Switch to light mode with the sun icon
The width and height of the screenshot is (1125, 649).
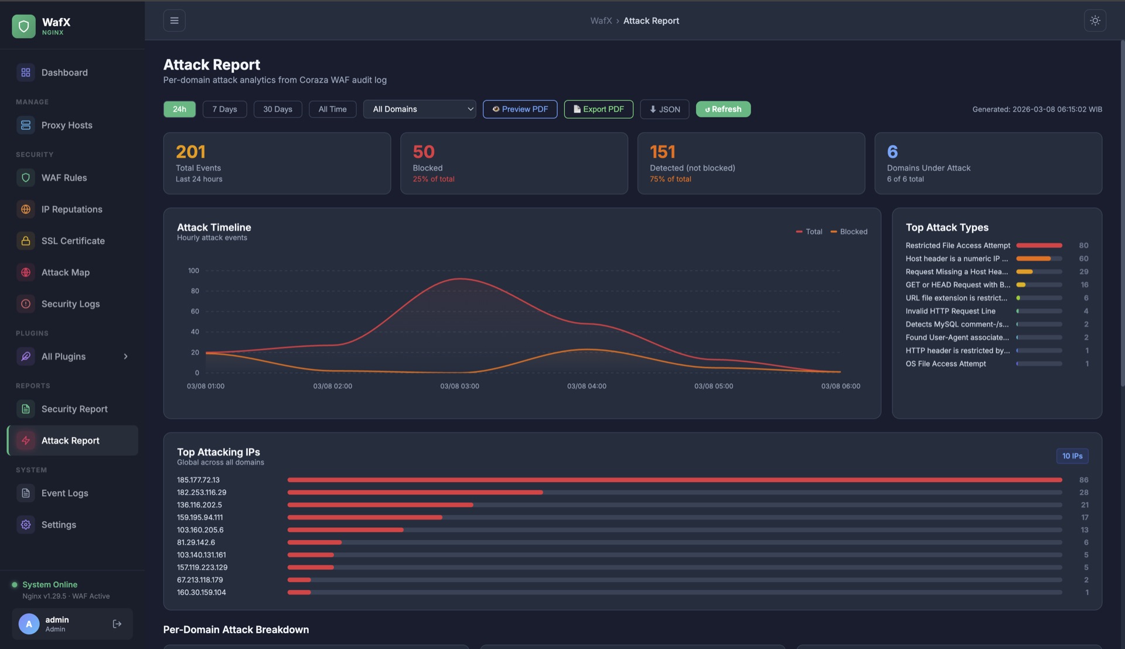pyautogui.click(x=1095, y=21)
